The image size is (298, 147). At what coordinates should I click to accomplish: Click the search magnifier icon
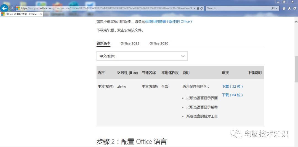click(x=273, y=8)
